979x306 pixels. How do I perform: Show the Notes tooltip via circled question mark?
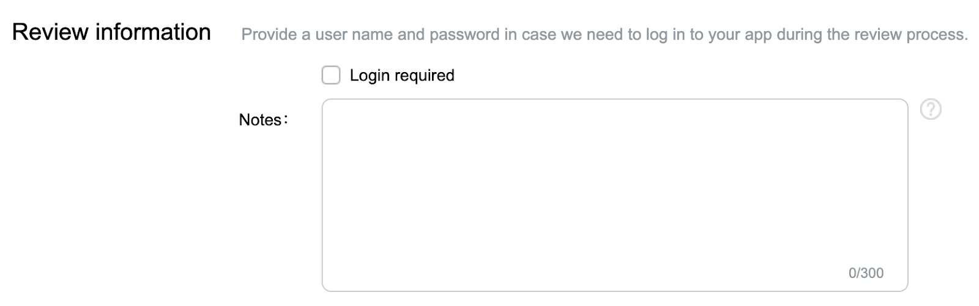(x=930, y=110)
